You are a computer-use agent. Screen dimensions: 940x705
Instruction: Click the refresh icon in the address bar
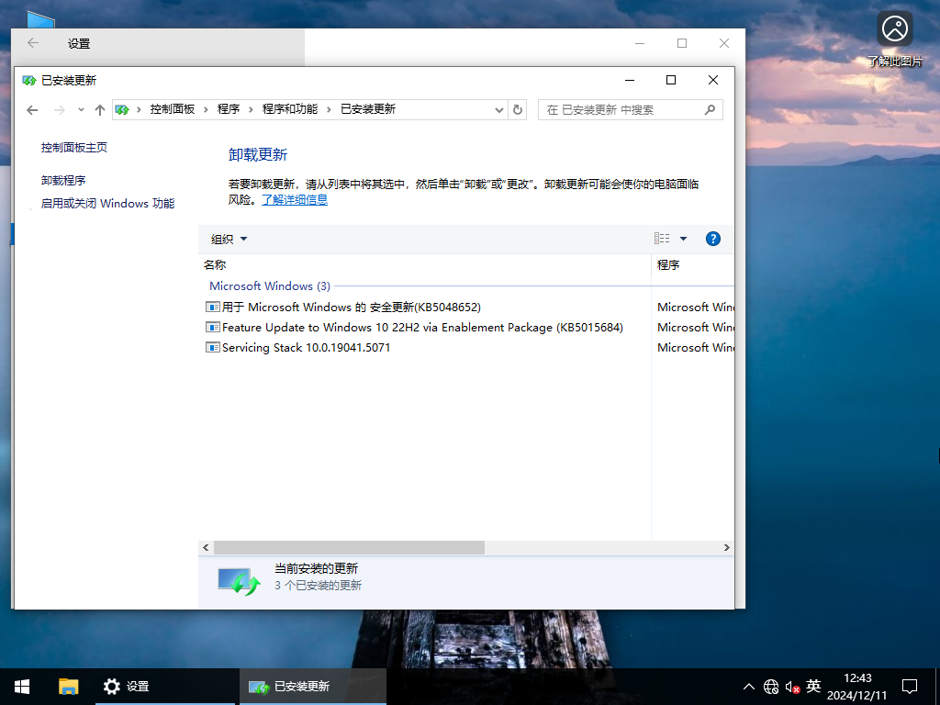pyautogui.click(x=517, y=109)
